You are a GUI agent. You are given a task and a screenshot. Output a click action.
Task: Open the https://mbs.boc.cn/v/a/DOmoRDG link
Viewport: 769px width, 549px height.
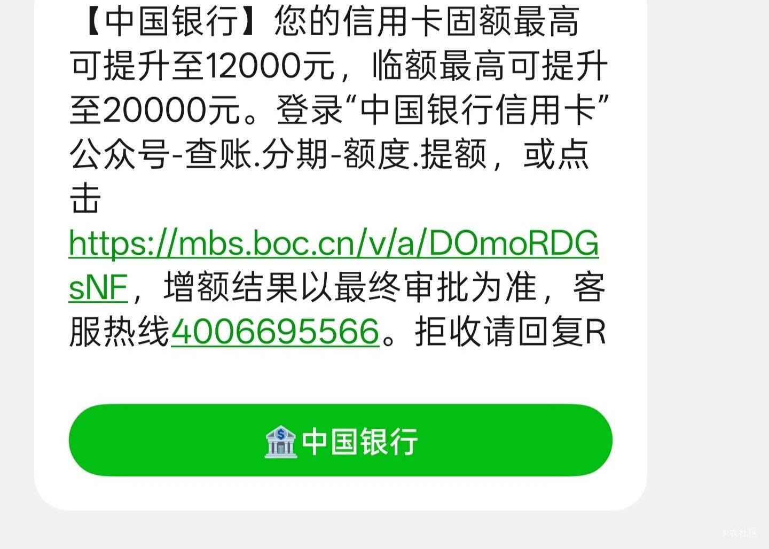pyautogui.click(x=334, y=243)
